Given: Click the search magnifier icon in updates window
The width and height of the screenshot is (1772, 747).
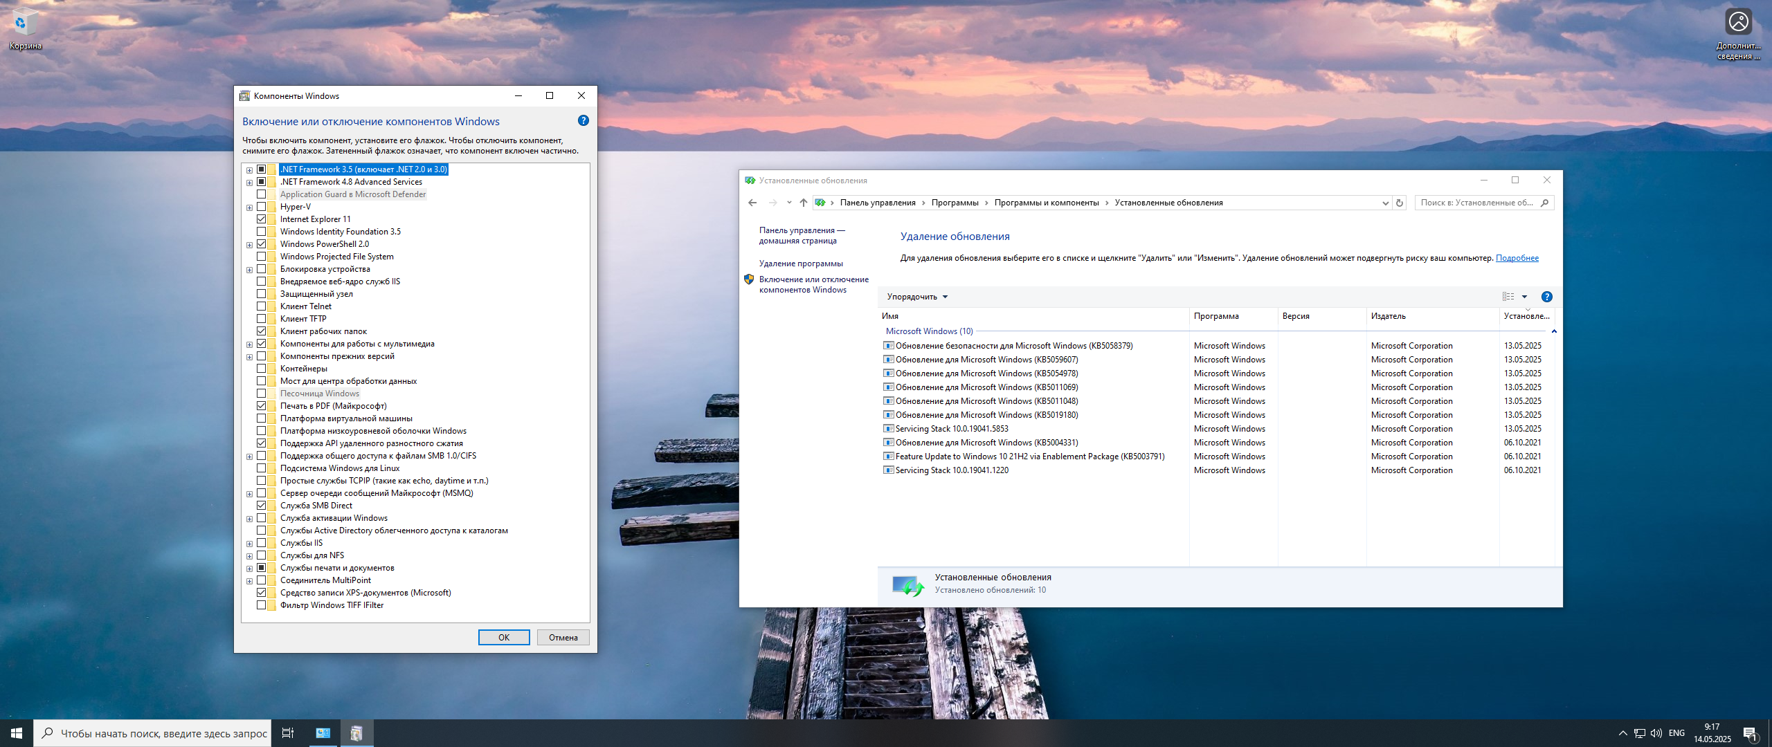Looking at the screenshot, I should coord(1545,203).
